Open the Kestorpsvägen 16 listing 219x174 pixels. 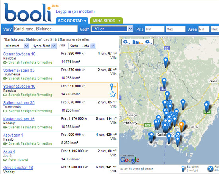click(x=19, y=119)
